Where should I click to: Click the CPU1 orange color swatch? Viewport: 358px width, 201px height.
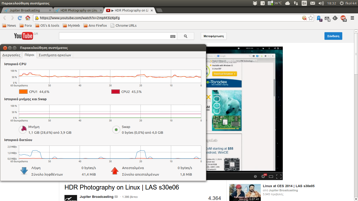23,92
